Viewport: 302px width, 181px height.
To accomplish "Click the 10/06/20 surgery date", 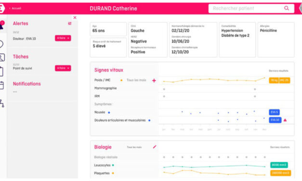I will point(181,41).
